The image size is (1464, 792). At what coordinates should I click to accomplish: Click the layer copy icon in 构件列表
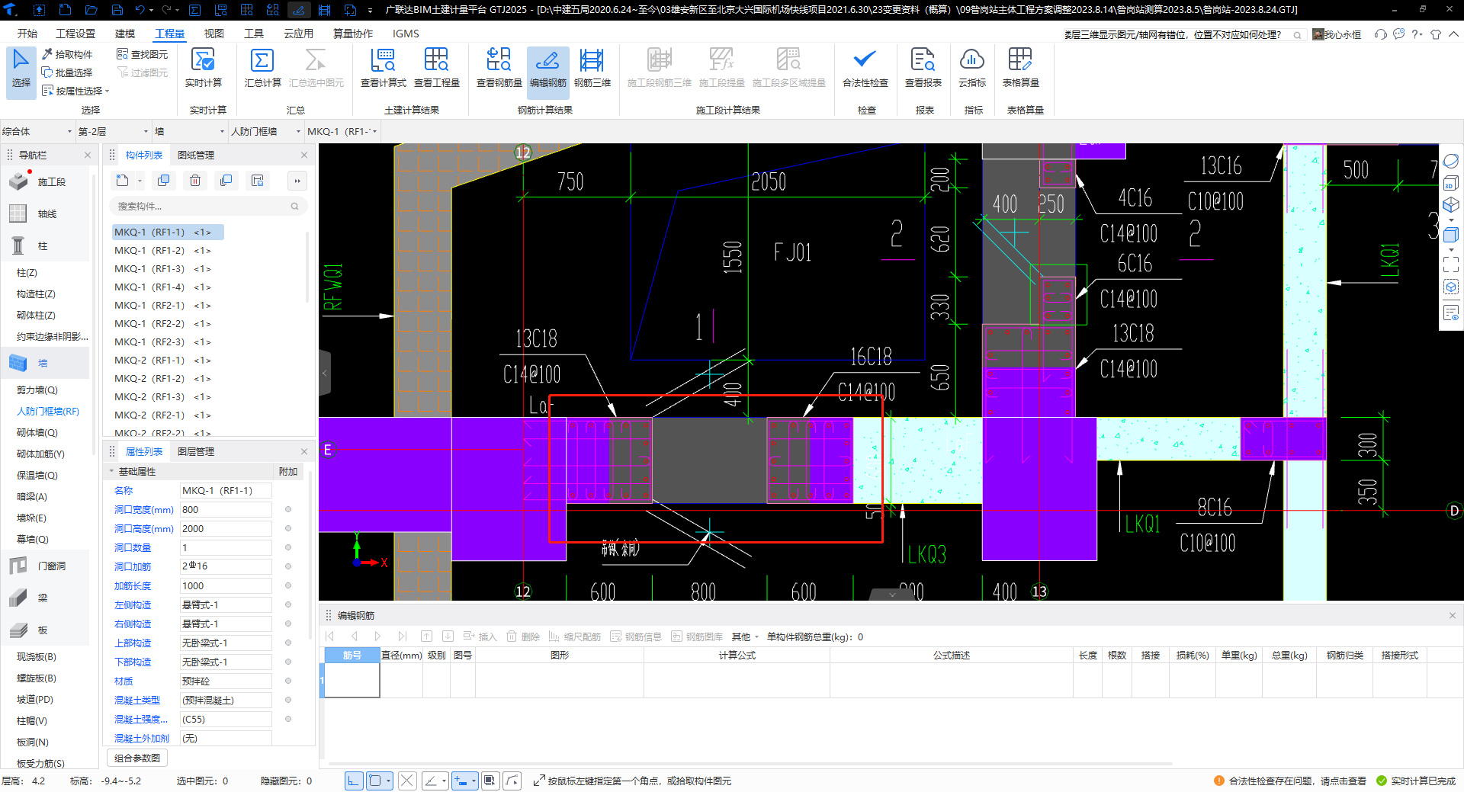226,181
